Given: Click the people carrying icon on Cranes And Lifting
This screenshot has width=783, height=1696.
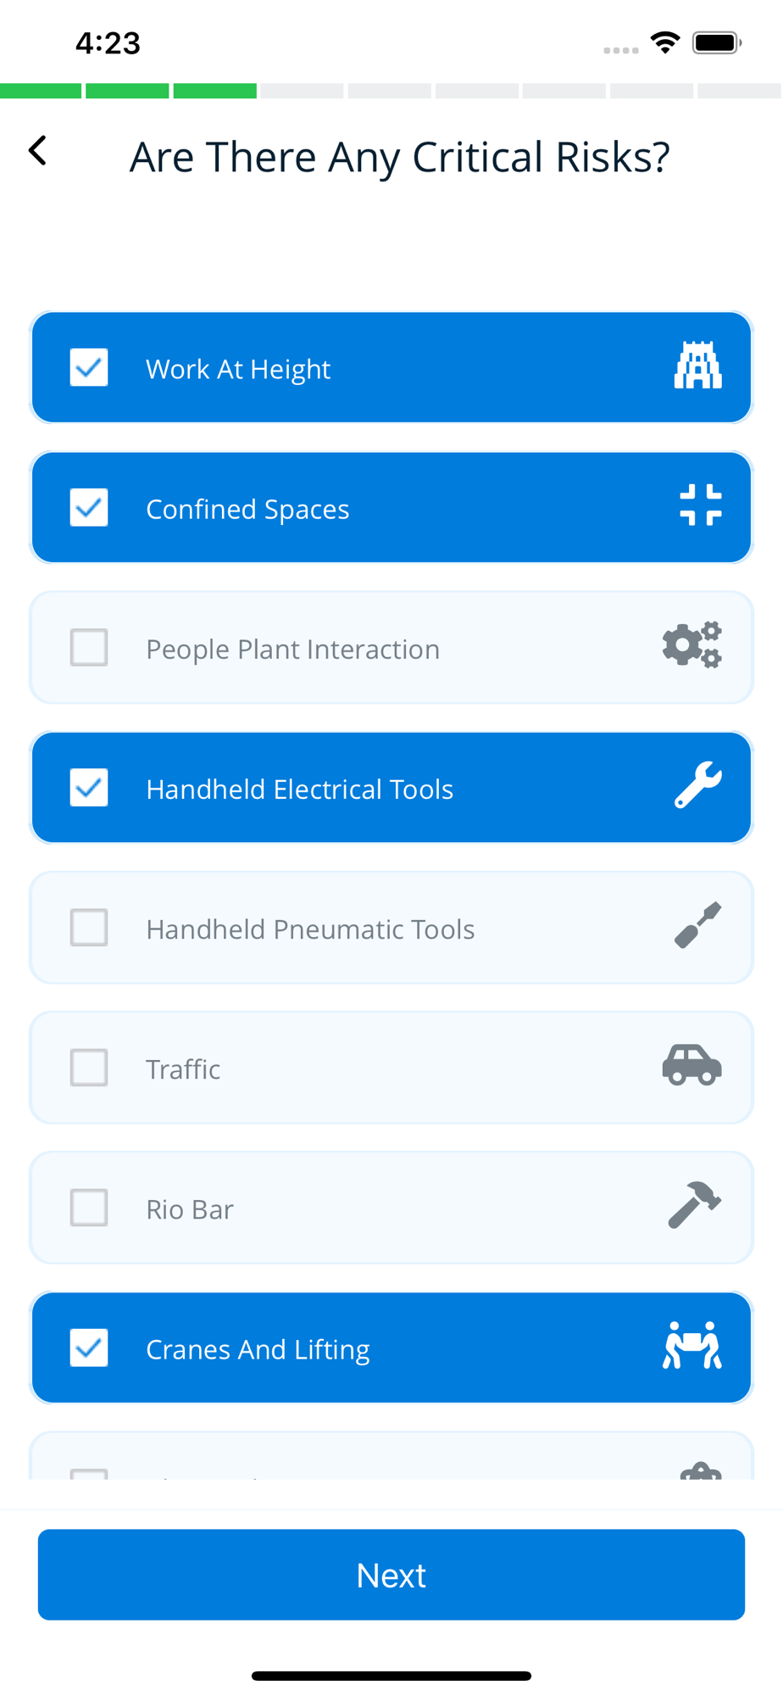Looking at the screenshot, I should coord(691,1346).
